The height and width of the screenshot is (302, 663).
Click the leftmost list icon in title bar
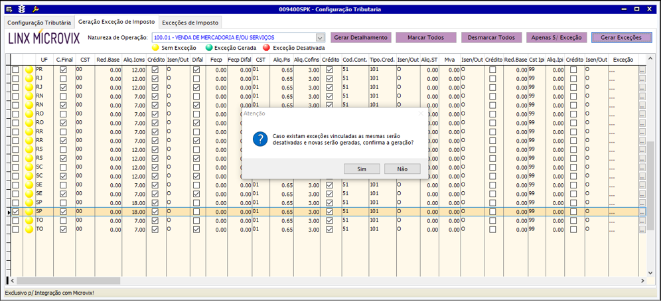click(x=8, y=9)
